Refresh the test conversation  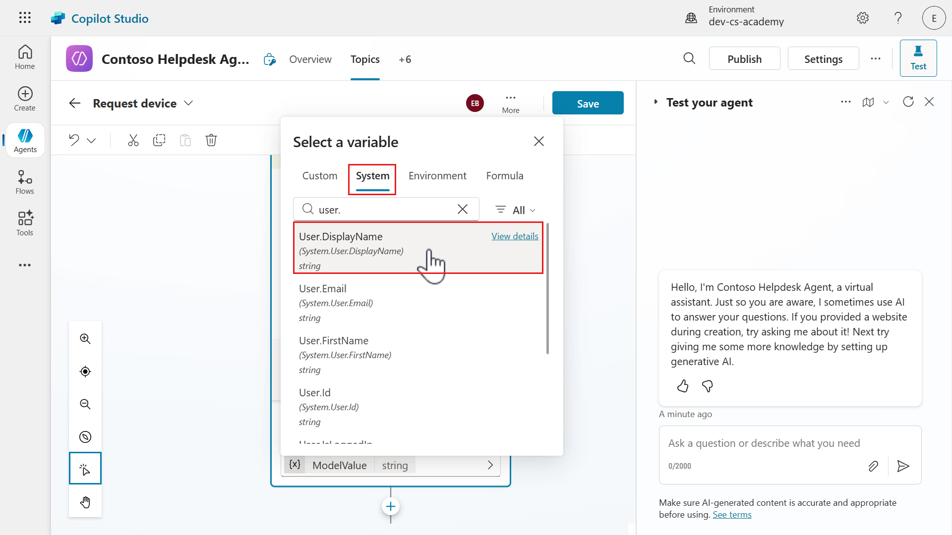(908, 102)
